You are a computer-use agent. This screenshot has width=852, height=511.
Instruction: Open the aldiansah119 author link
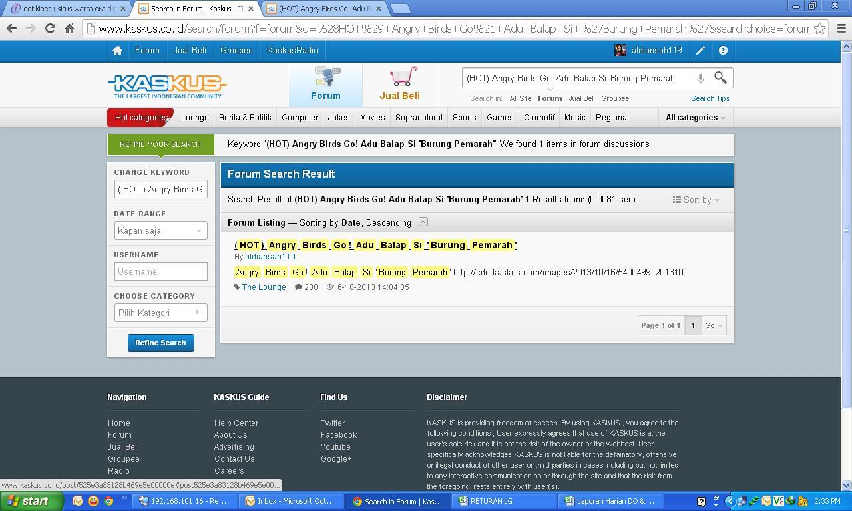coord(270,257)
